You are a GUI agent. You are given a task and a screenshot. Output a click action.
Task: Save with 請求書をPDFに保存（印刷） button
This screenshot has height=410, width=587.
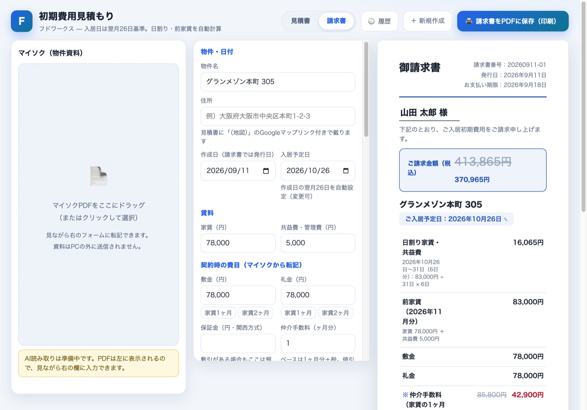(513, 21)
